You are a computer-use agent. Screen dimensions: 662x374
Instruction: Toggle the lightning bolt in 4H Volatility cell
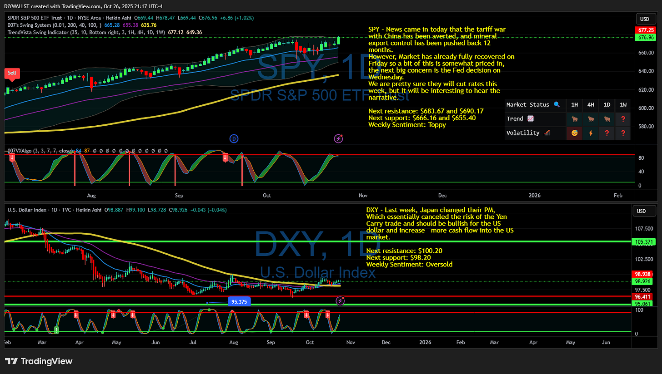(x=591, y=133)
